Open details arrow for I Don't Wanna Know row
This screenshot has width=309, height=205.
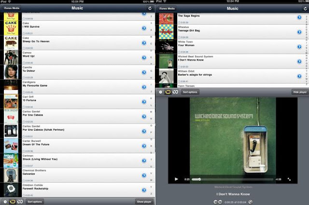pyautogui.click(x=299, y=61)
